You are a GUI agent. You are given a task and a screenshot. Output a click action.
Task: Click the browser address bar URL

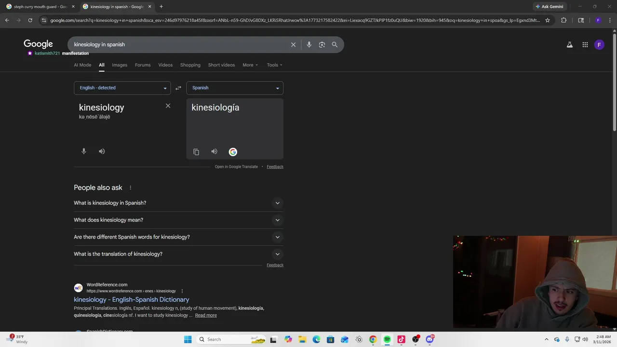click(x=295, y=20)
